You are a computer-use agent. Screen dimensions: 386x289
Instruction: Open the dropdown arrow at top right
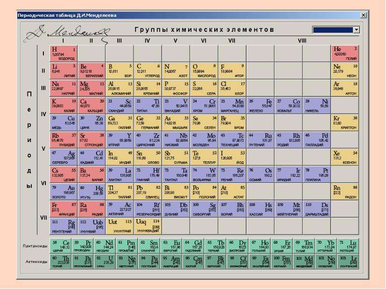356,30
